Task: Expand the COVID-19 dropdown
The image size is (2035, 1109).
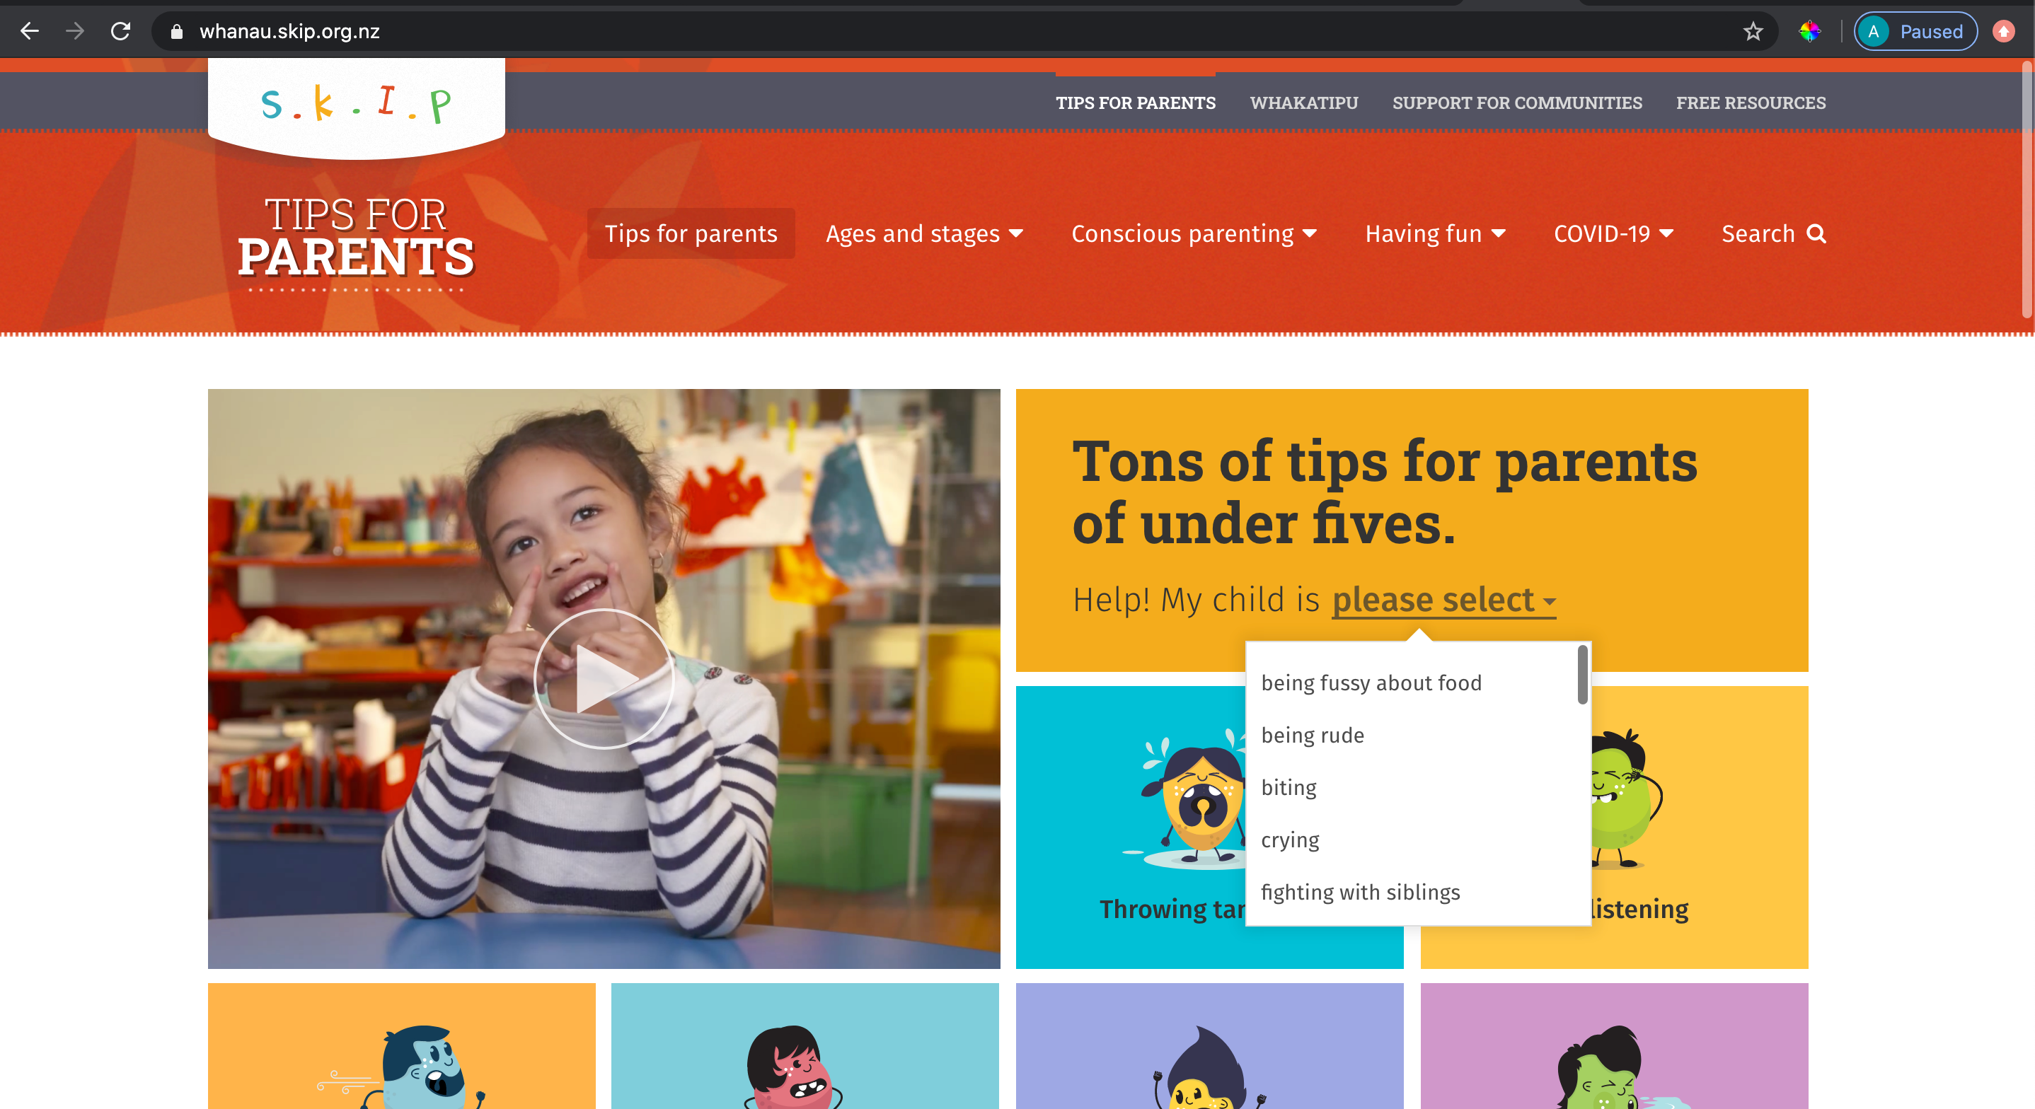Action: click(x=1613, y=234)
